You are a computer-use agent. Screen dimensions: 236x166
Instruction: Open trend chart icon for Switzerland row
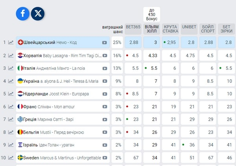[x=11, y=43]
